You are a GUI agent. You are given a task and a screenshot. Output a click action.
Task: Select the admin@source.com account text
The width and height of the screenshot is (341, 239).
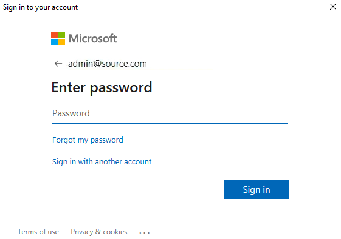click(108, 64)
